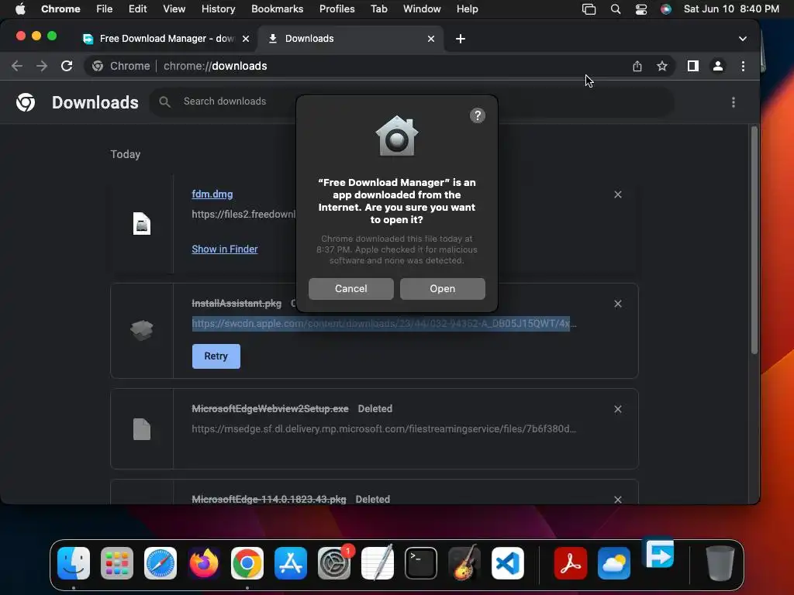The width and height of the screenshot is (794, 595).
Task: Close the Downloads tab
Action: 431,39
